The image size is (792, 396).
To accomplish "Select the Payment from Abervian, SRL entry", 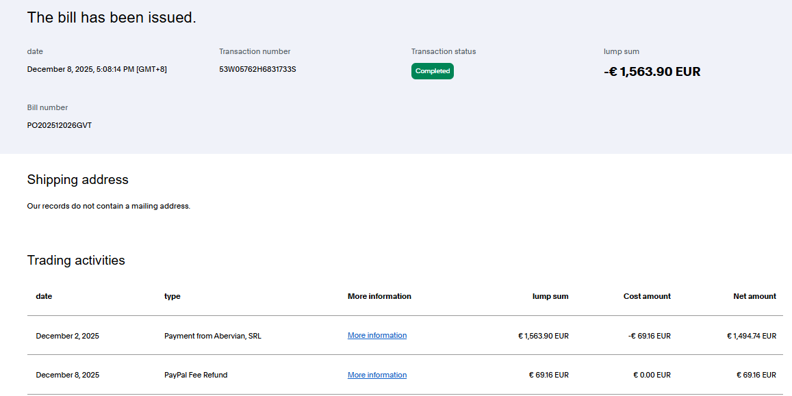I will tap(212, 336).
